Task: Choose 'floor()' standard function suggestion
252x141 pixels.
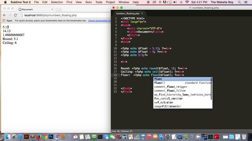Action: 182,83
